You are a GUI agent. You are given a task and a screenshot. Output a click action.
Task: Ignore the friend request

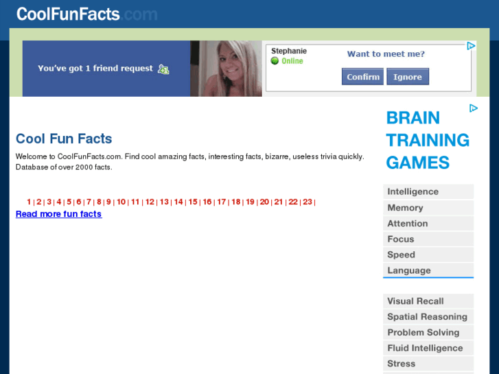408,77
